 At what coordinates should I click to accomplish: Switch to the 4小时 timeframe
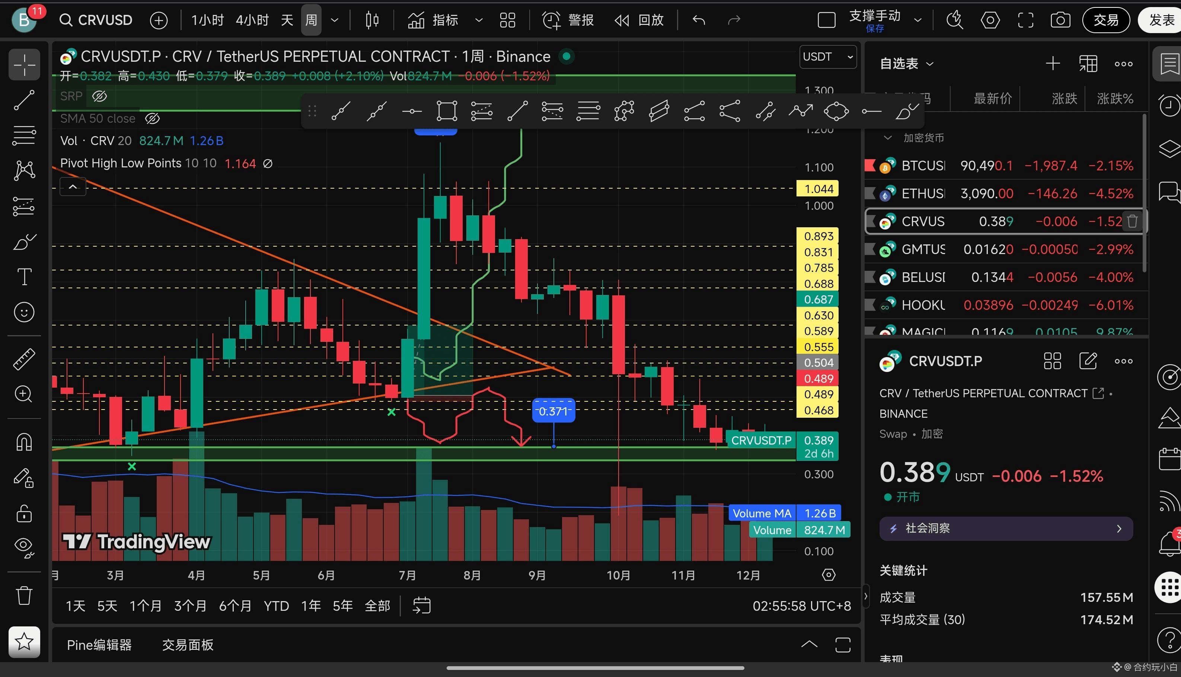tap(252, 20)
